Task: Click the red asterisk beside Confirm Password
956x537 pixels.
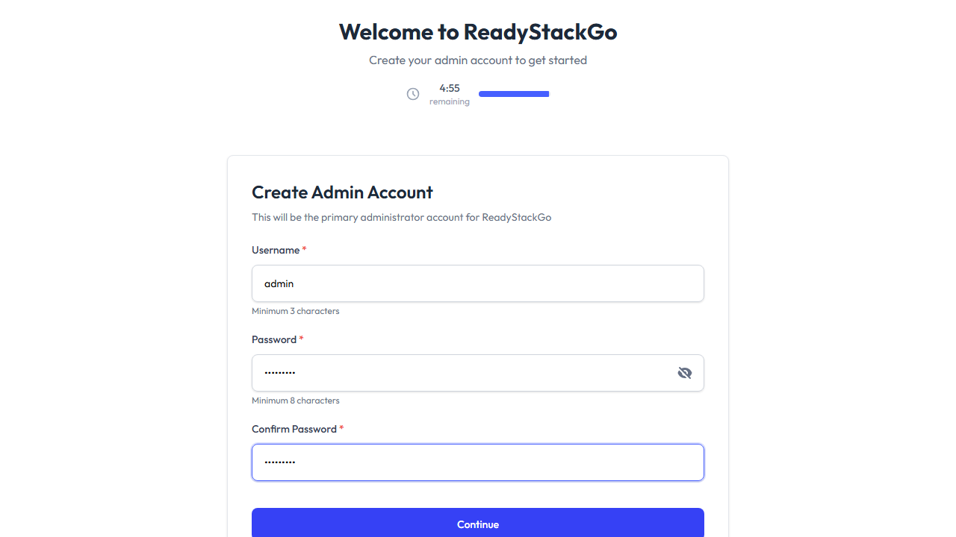Action: click(342, 428)
